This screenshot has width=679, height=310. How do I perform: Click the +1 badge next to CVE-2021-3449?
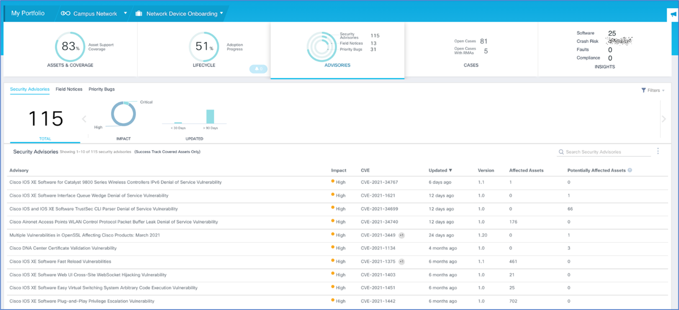click(x=401, y=235)
